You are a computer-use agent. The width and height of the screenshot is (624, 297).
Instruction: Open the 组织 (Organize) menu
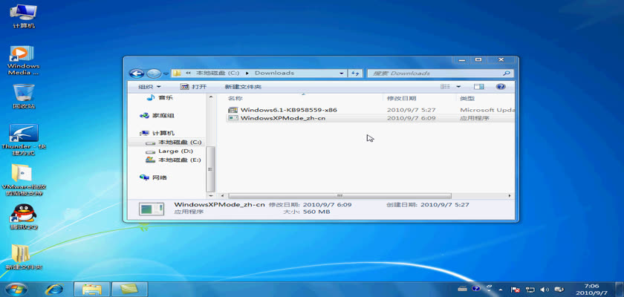click(149, 87)
